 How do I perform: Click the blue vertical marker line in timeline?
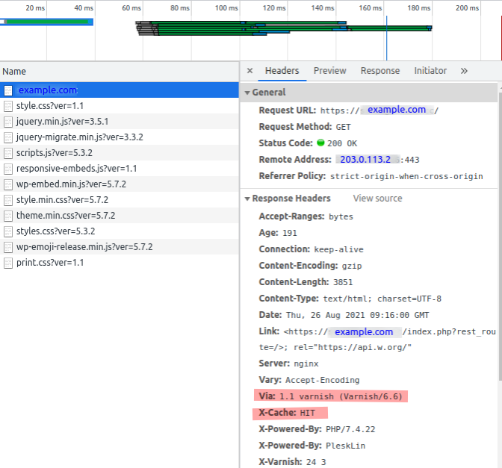[386, 38]
